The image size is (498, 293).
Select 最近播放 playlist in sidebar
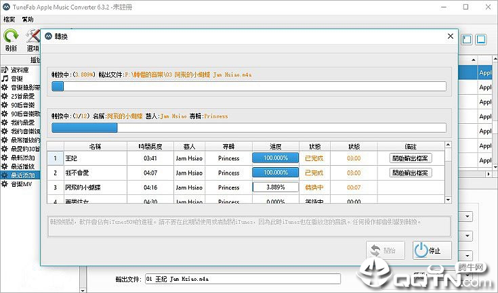tap(22, 166)
